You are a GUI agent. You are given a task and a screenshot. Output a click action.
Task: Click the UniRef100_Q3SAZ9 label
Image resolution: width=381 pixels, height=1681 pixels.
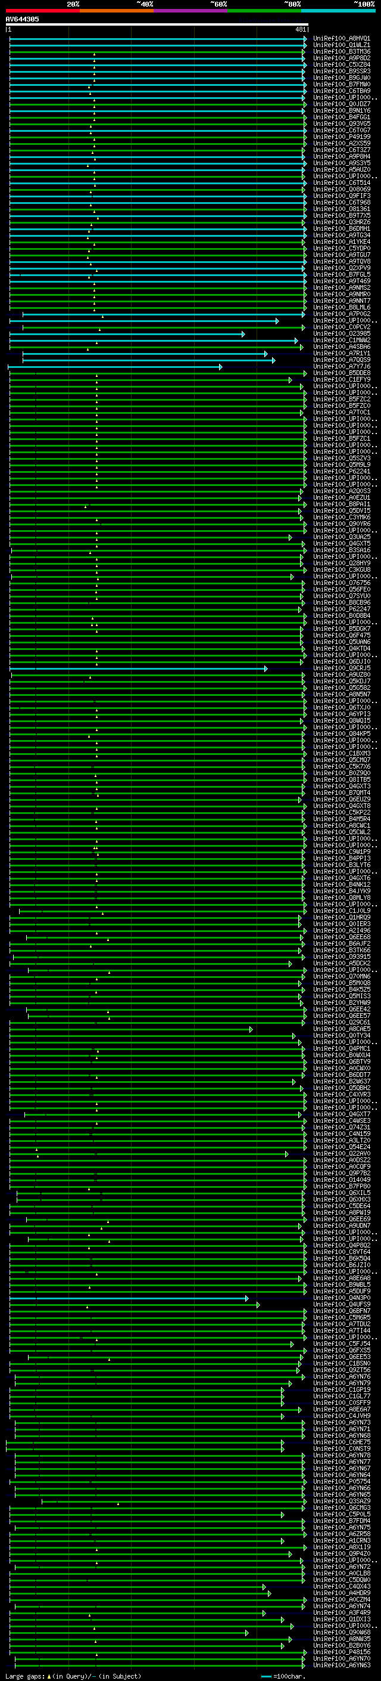(x=342, y=1501)
